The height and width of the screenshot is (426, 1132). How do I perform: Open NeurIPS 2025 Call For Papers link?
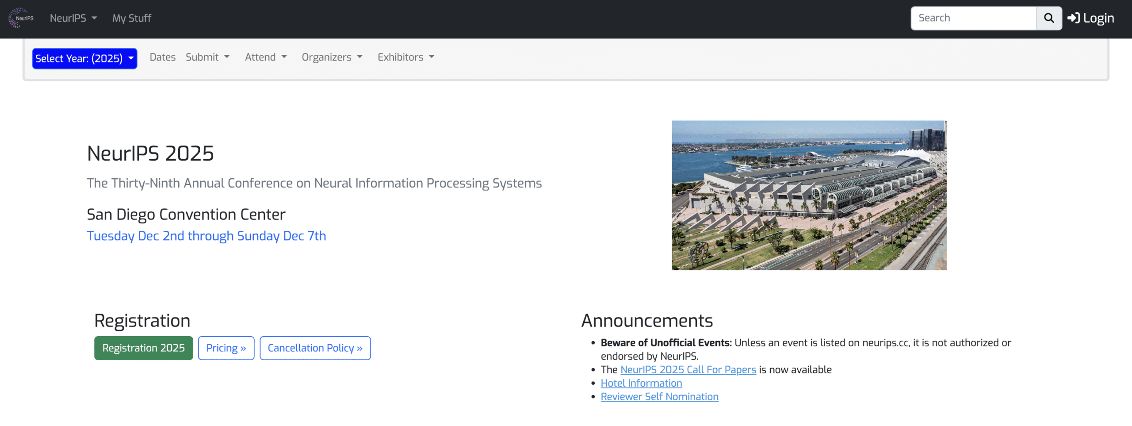click(688, 370)
